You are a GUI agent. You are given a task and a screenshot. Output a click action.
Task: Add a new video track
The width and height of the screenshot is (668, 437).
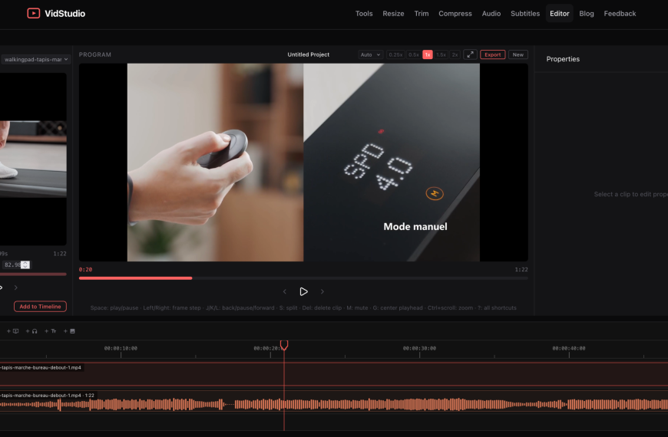(x=13, y=331)
